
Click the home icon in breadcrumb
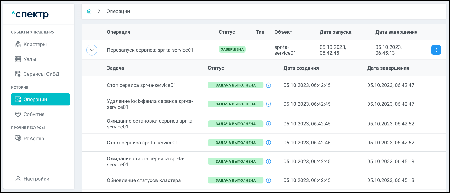[x=89, y=11]
